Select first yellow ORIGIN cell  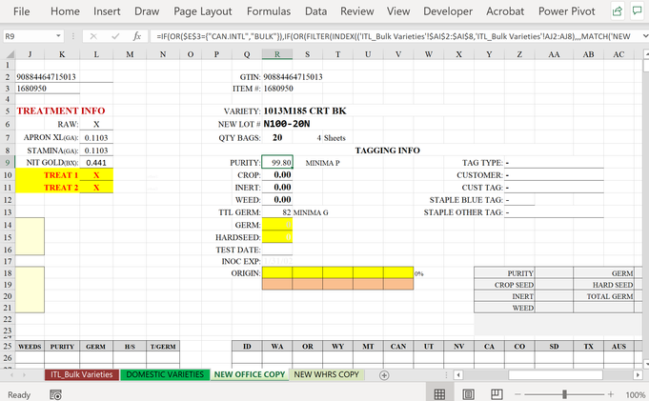277,272
